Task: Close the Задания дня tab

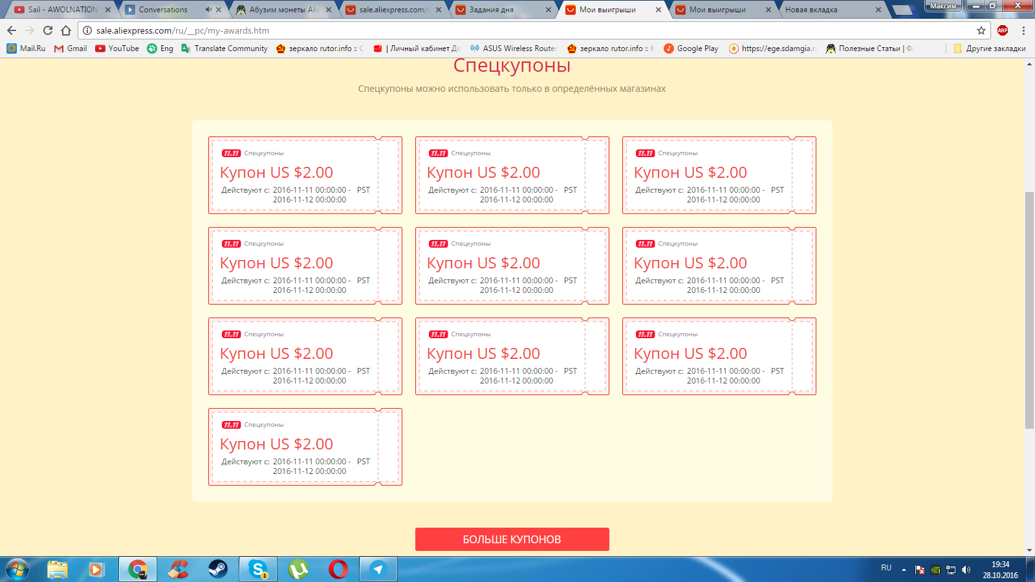Action: 549,10
